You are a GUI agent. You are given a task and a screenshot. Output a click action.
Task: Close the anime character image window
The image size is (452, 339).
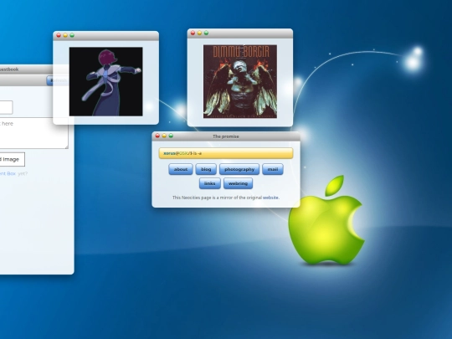(x=59, y=35)
